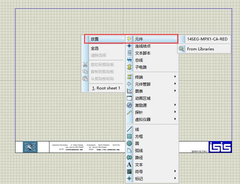Expand the 符号 submenu arrow

pyautogui.click(x=174, y=171)
